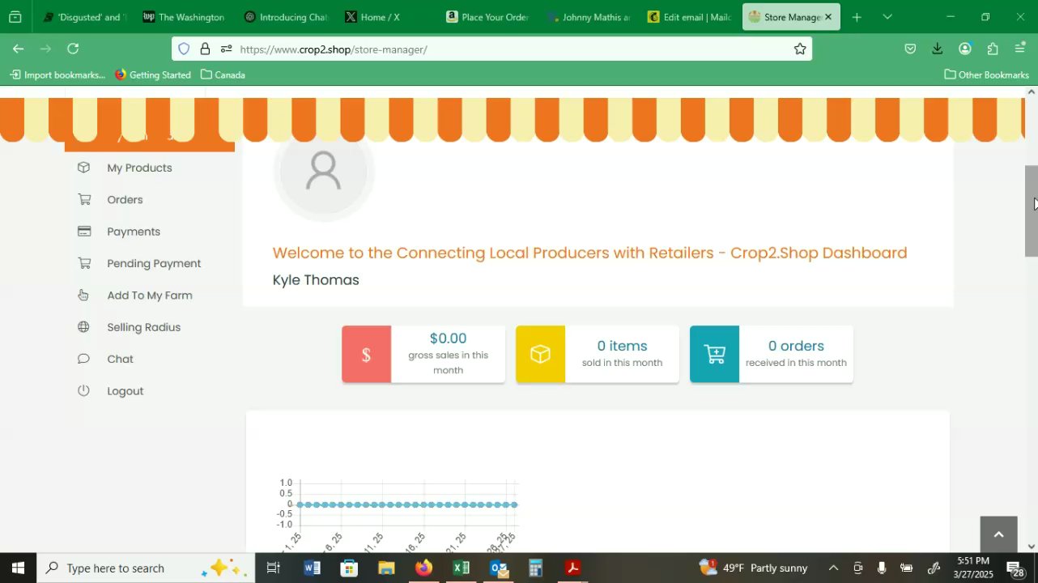Open the Firefox downloads icon
The width and height of the screenshot is (1038, 583).
click(x=937, y=49)
